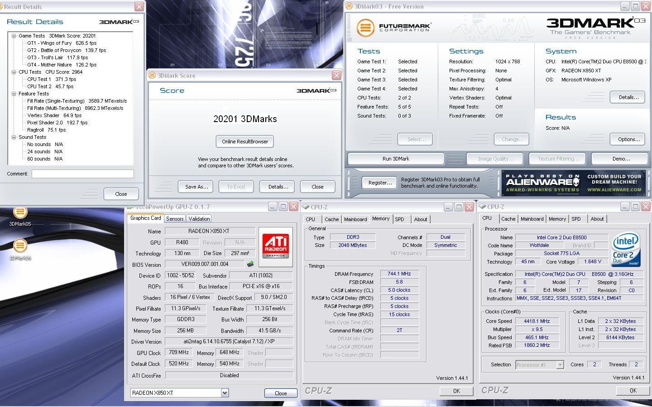Maximize the 3DMark03 main window
The width and height of the screenshot is (652, 407).
tap(635, 6)
